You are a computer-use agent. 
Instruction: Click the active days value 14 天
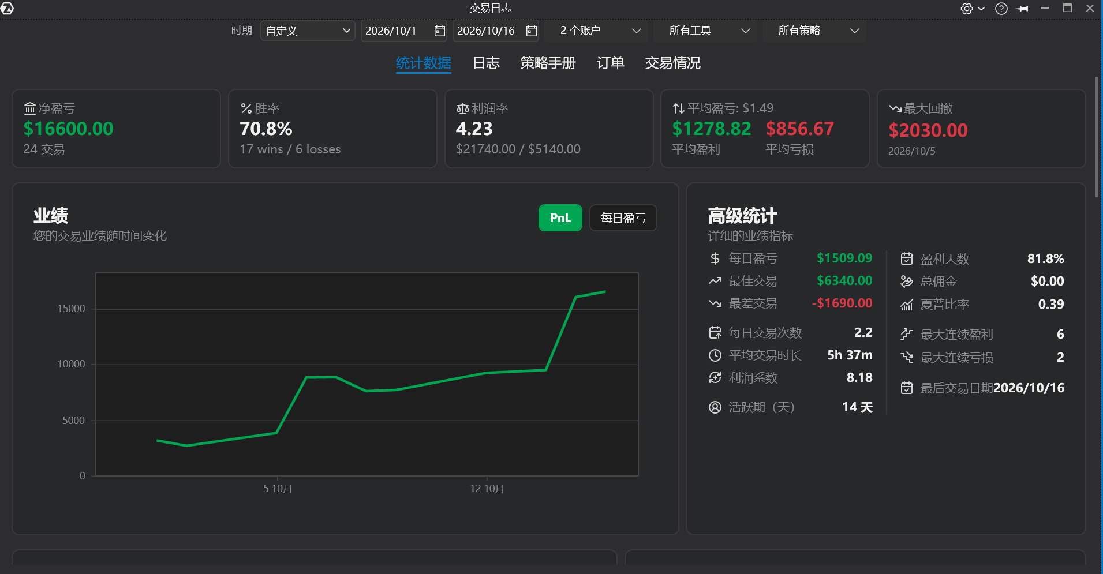point(858,407)
